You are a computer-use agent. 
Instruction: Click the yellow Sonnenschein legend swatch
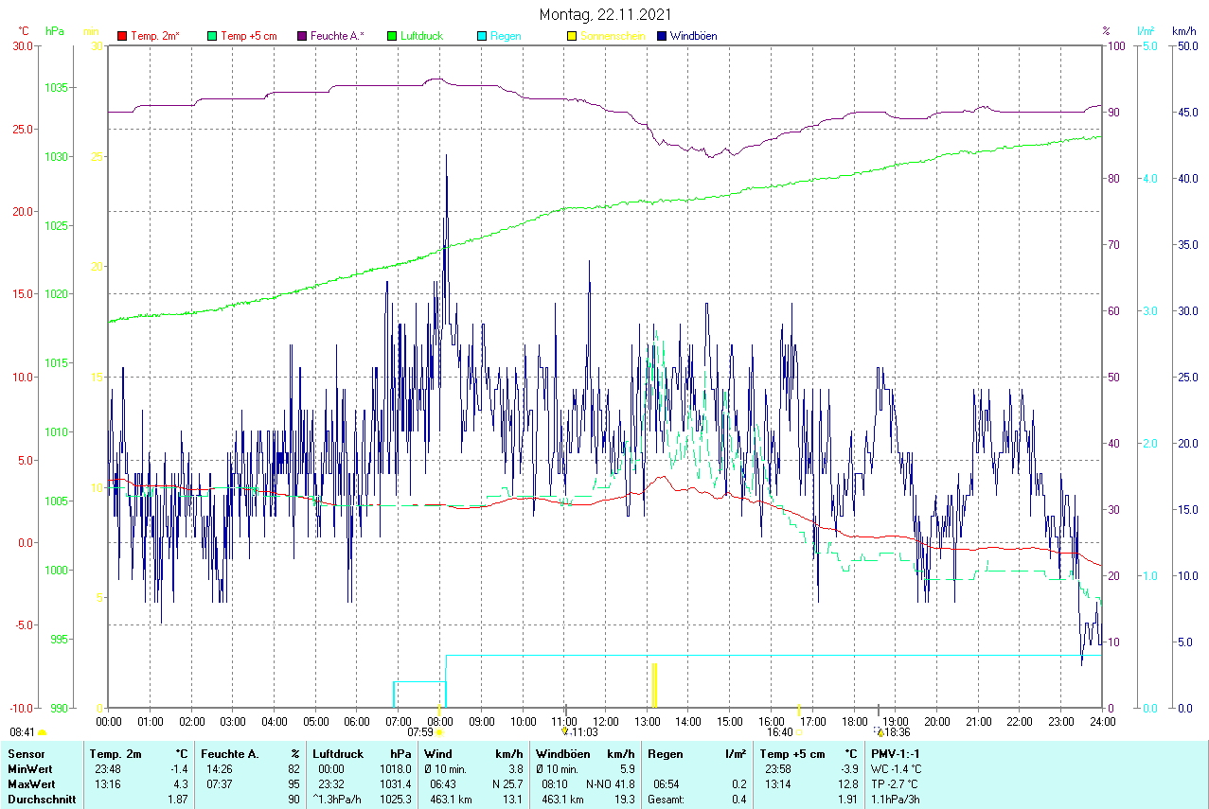tap(571, 36)
